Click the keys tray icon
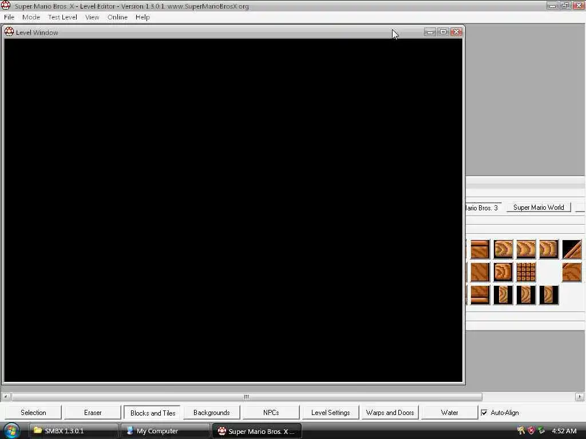Image resolution: width=586 pixels, height=439 pixels. click(x=521, y=431)
